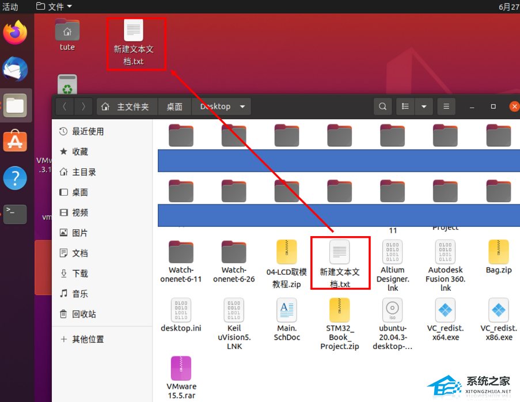Click the search icon in Files toolbar

382,107
